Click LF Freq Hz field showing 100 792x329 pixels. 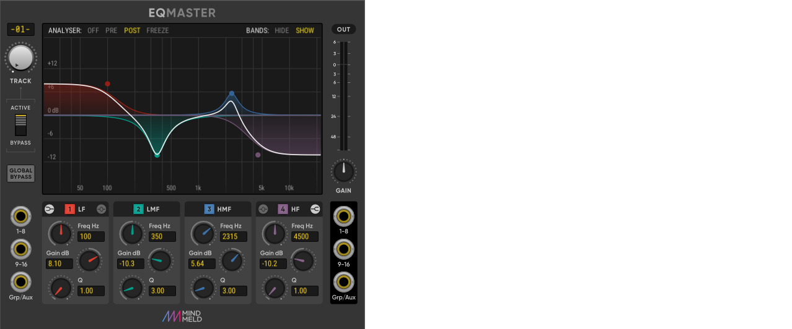click(91, 236)
